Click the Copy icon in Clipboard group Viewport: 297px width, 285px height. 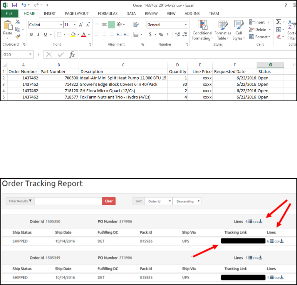coord(18,29)
